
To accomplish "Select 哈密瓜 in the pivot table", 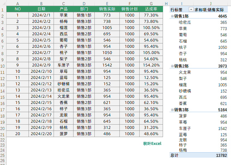I will pos(185,22).
